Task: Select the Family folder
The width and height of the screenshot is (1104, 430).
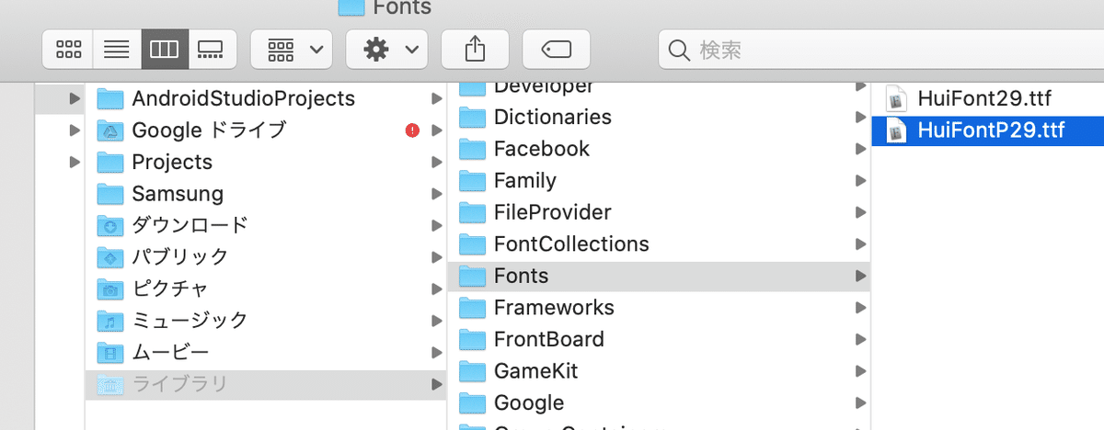Action: point(659,181)
